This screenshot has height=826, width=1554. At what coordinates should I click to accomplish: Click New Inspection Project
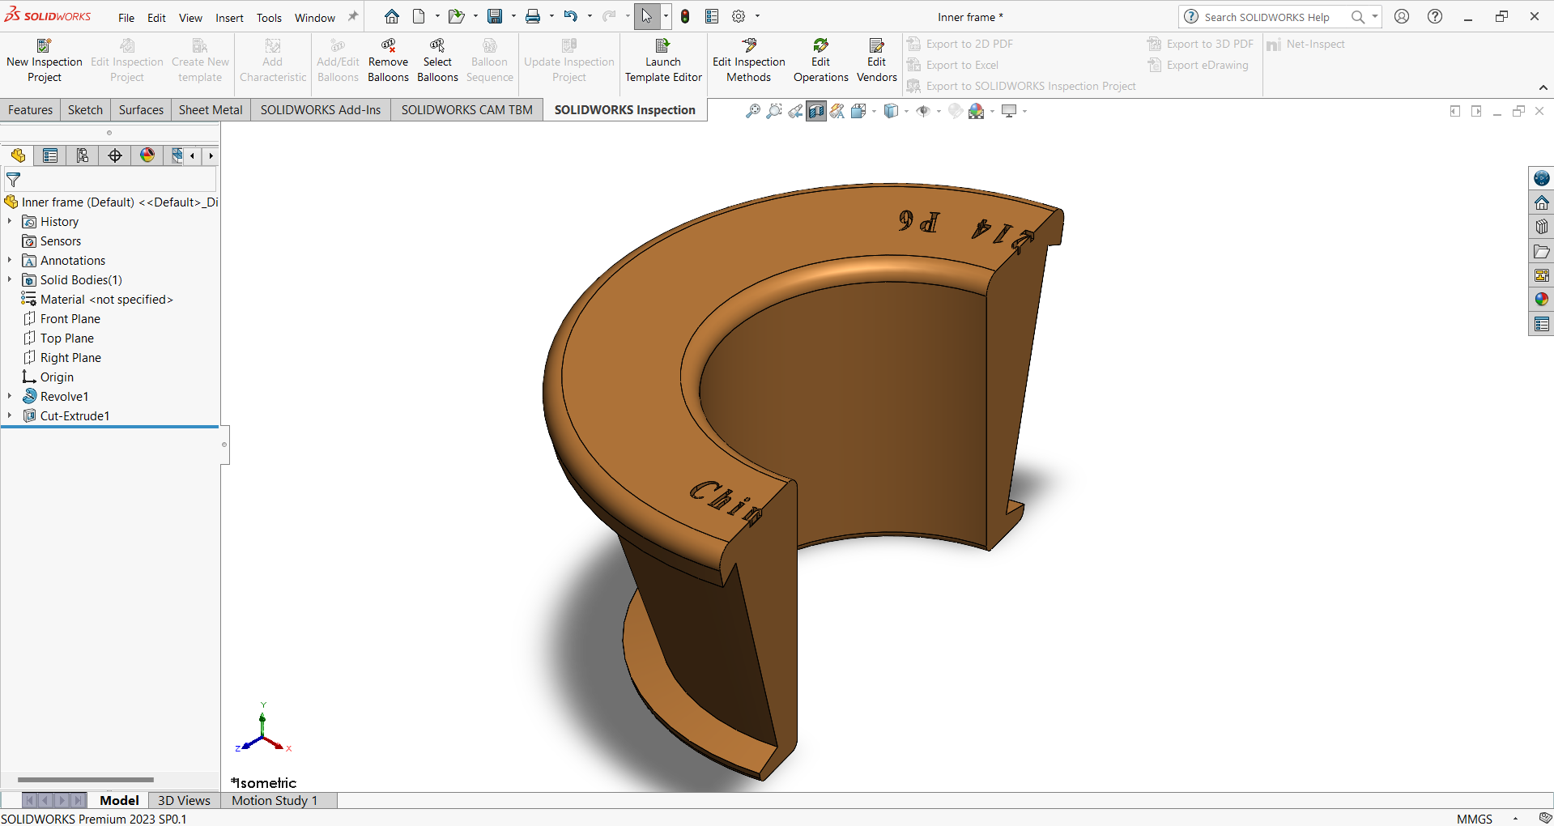tap(45, 62)
